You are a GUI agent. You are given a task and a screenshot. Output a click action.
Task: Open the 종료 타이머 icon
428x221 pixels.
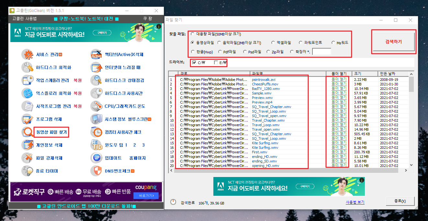point(28,171)
